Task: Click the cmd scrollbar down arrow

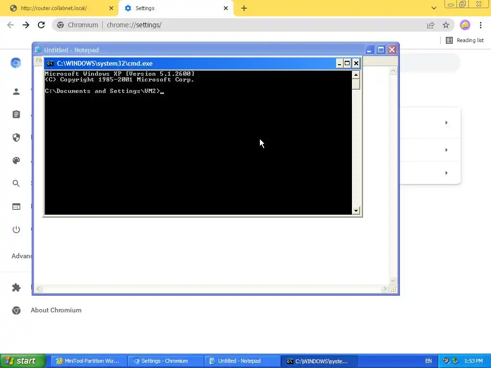Action: pos(356,211)
